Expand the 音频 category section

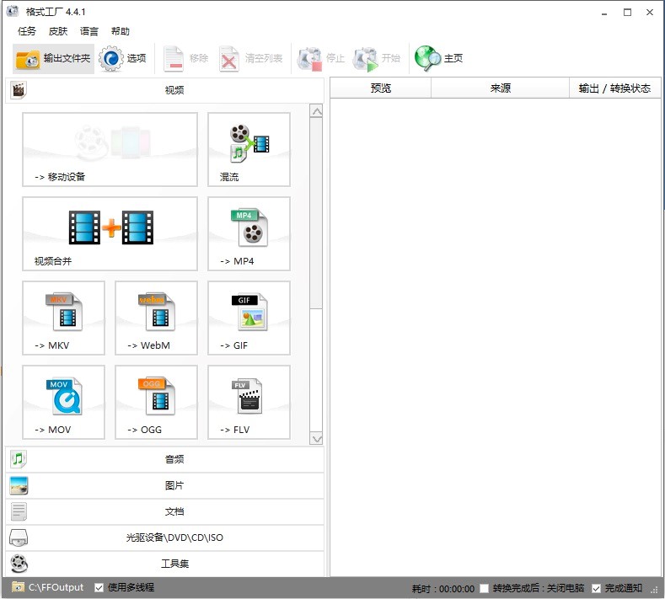(x=165, y=459)
